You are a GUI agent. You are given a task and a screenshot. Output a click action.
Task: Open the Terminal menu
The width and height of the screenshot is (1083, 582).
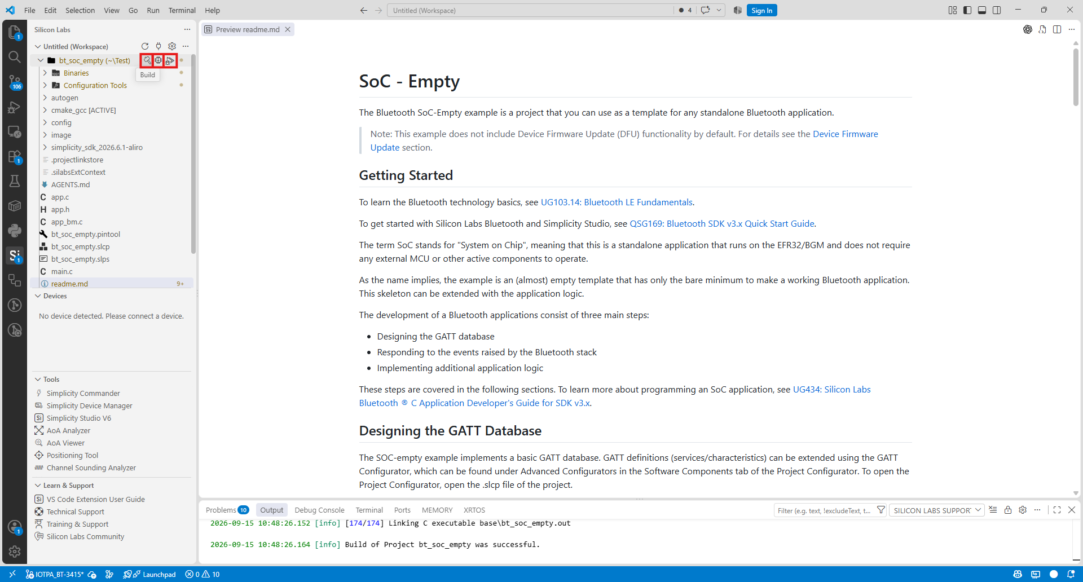click(x=182, y=10)
